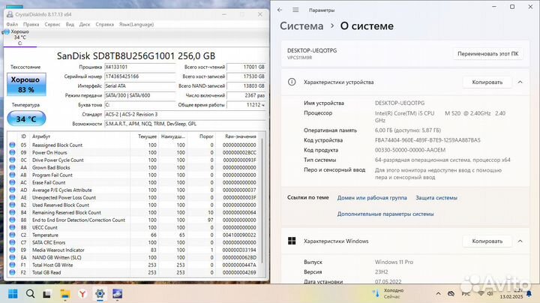Click the Хорошо 83 % health status button
The width and height of the screenshot is (540, 303).
26,84
